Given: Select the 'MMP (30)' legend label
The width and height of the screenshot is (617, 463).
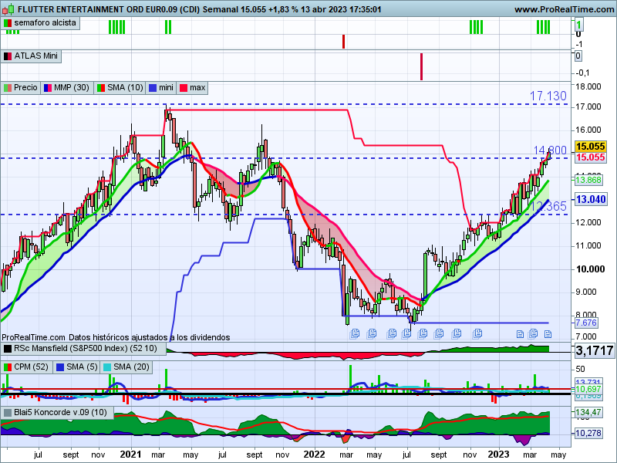Looking at the screenshot, I should click(x=67, y=87).
